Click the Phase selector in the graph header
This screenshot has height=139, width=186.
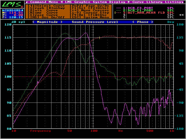(x=143, y=22)
